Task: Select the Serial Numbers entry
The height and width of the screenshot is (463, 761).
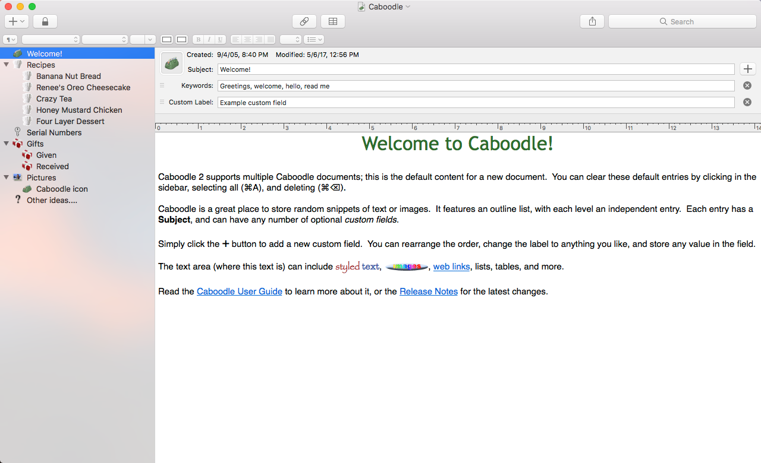Action: pyautogui.click(x=54, y=132)
